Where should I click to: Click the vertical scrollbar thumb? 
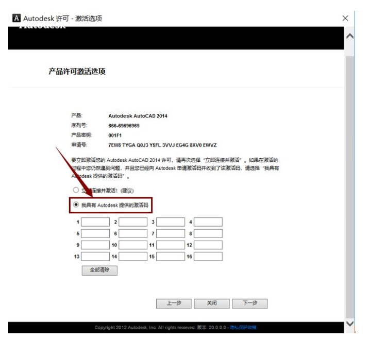(x=350, y=187)
